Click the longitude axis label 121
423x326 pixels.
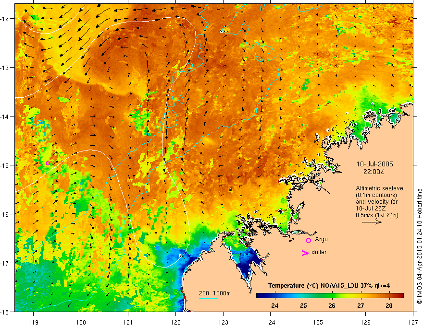click(x=128, y=322)
